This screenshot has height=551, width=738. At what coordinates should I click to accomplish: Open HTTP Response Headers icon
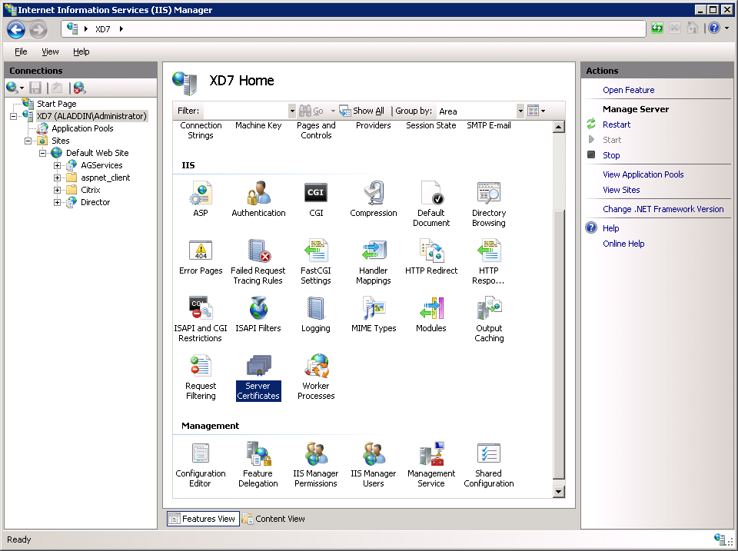[x=489, y=261]
